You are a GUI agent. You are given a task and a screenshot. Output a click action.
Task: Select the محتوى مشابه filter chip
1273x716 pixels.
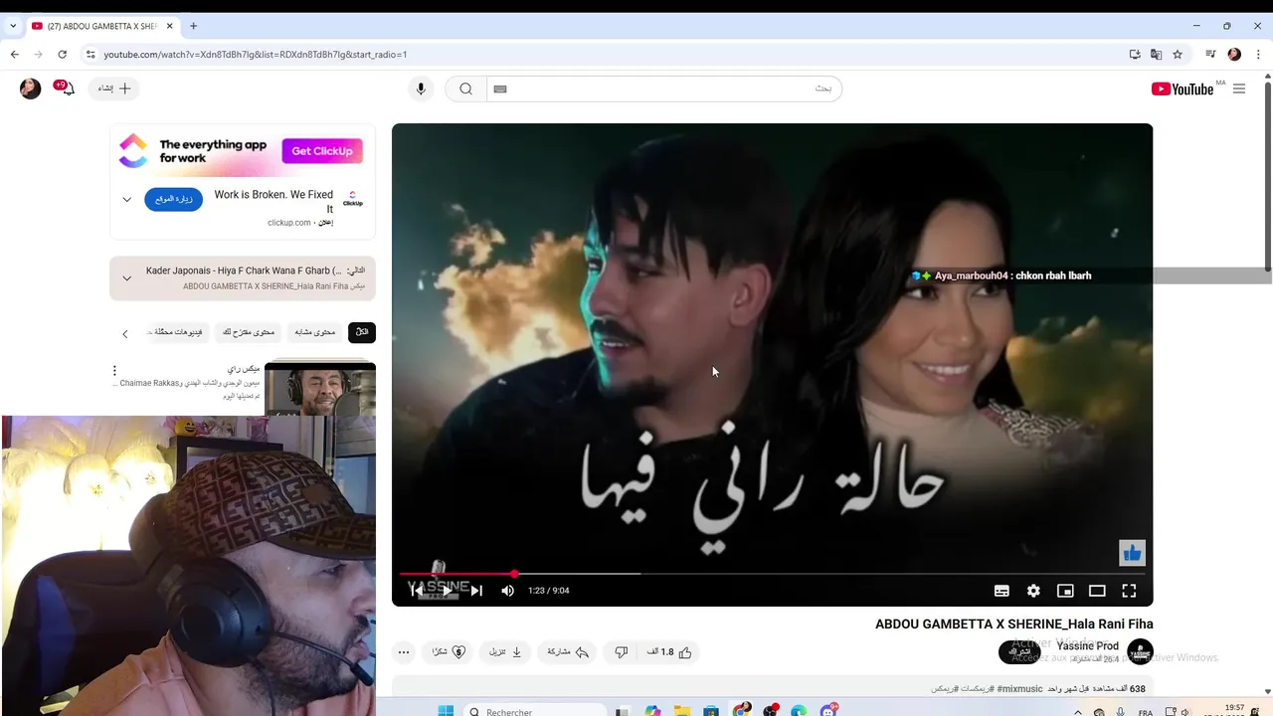click(315, 332)
